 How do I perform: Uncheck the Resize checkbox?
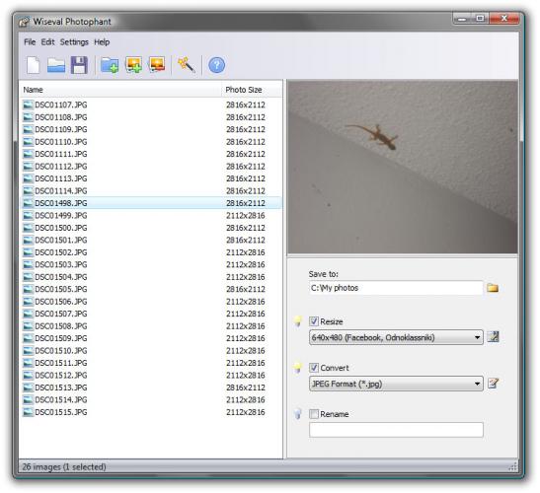[x=313, y=321]
